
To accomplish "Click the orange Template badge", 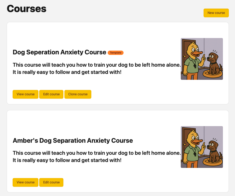I will [x=115, y=53].
